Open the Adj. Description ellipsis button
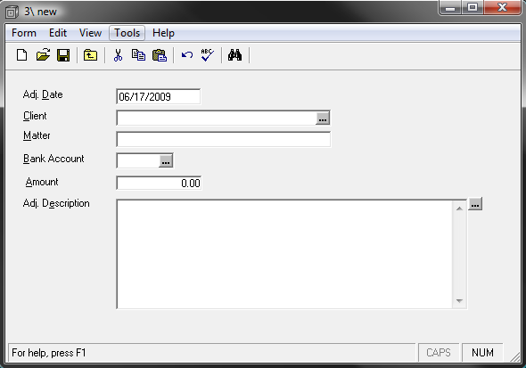 click(x=475, y=204)
